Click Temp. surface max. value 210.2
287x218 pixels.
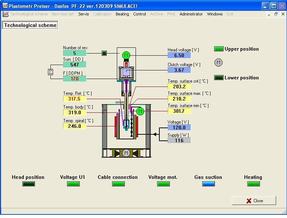click(179, 99)
